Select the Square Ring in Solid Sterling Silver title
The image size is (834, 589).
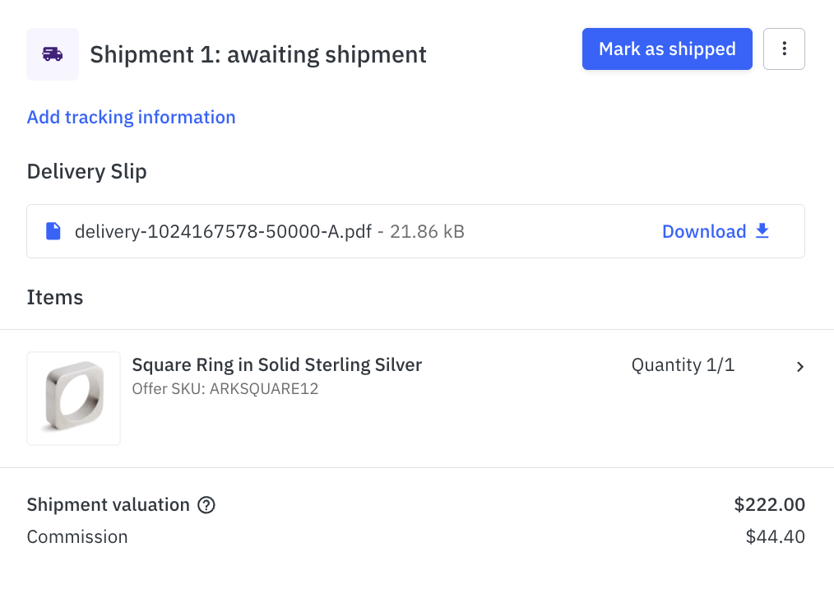coord(277,365)
